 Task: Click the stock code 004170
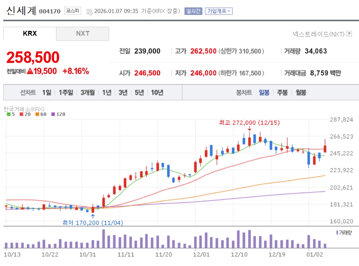[x=50, y=11]
